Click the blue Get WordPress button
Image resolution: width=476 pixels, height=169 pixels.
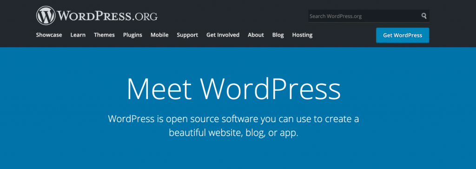pos(403,35)
